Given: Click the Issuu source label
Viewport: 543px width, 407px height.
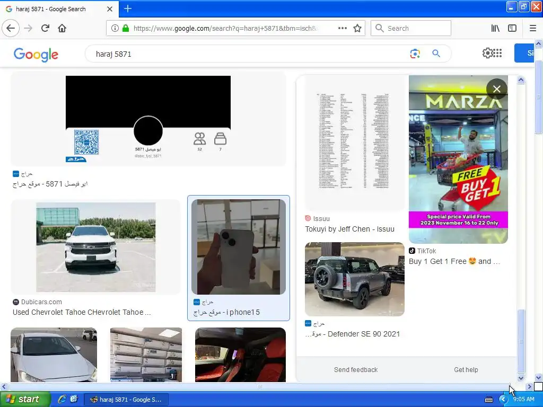Looking at the screenshot, I should tap(321, 219).
